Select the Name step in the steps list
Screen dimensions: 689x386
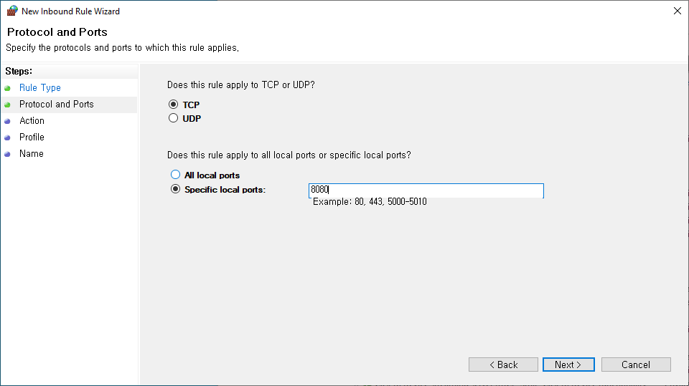(32, 154)
